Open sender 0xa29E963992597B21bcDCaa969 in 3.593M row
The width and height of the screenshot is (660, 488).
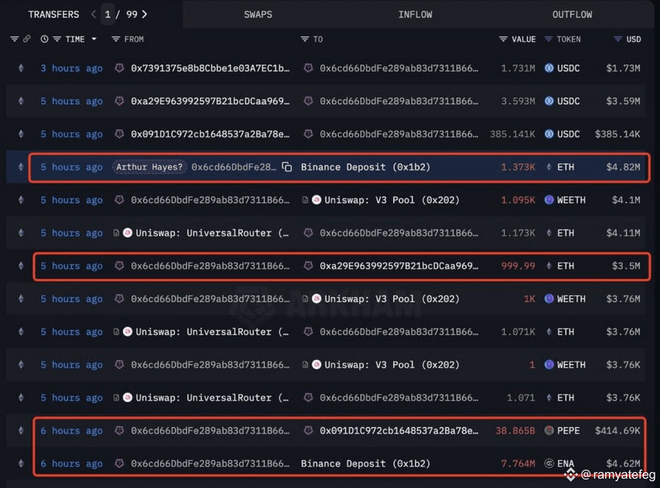(x=210, y=101)
